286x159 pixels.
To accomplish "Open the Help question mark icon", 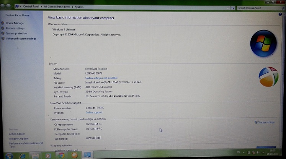I will 280,14.
